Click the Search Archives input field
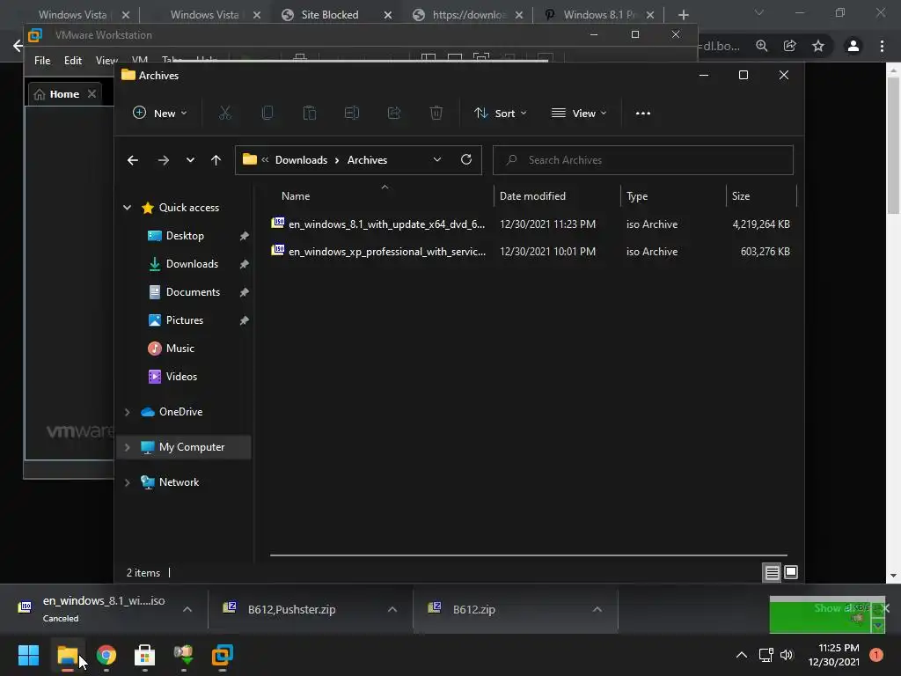 tap(643, 160)
